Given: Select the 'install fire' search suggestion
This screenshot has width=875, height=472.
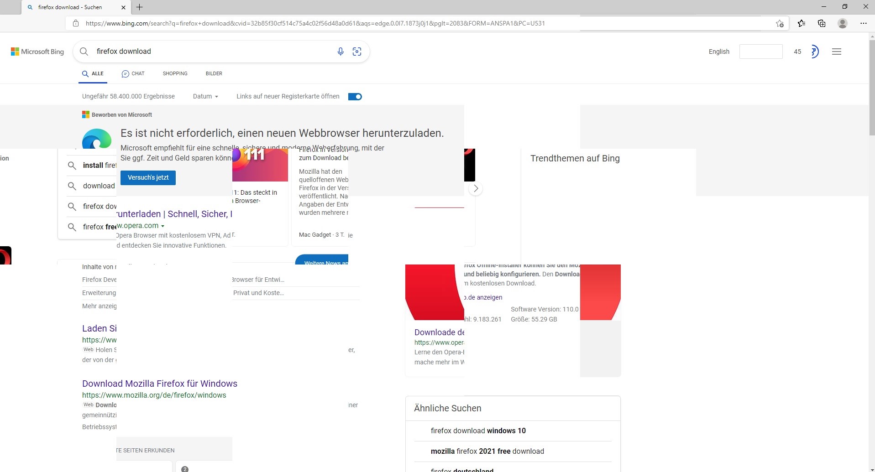Looking at the screenshot, I should pyautogui.click(x=100, y=166).
